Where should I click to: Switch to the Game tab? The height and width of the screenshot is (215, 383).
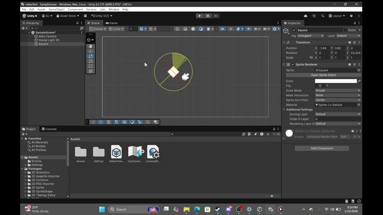click(111, 23)
